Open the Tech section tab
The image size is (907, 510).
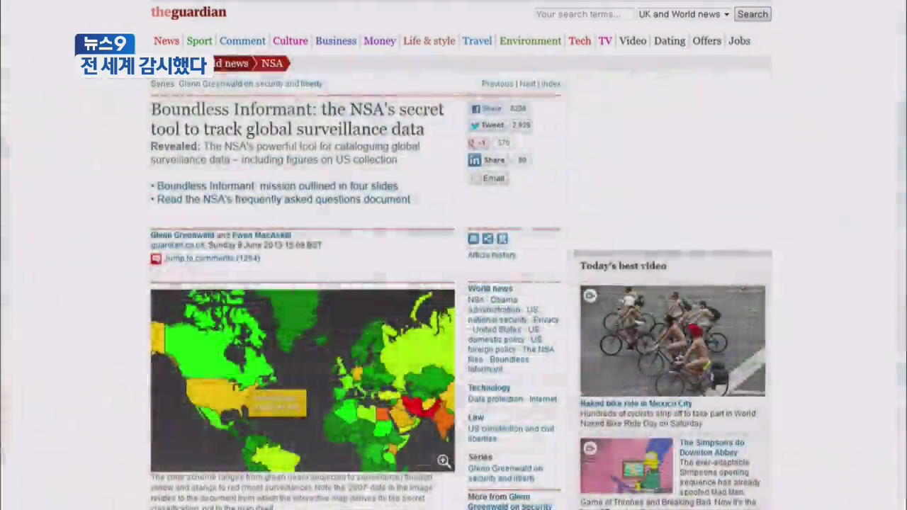[x=580, y=41]
